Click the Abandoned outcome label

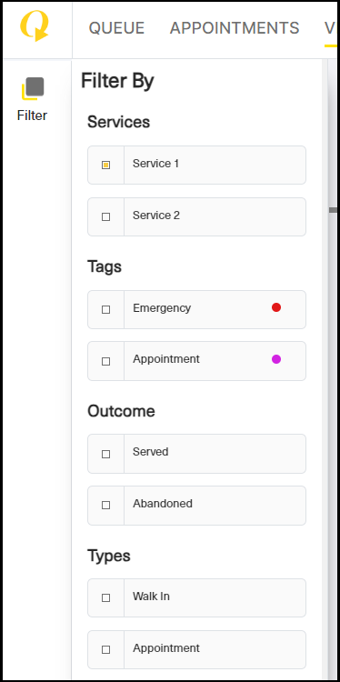tap(163, 504)
